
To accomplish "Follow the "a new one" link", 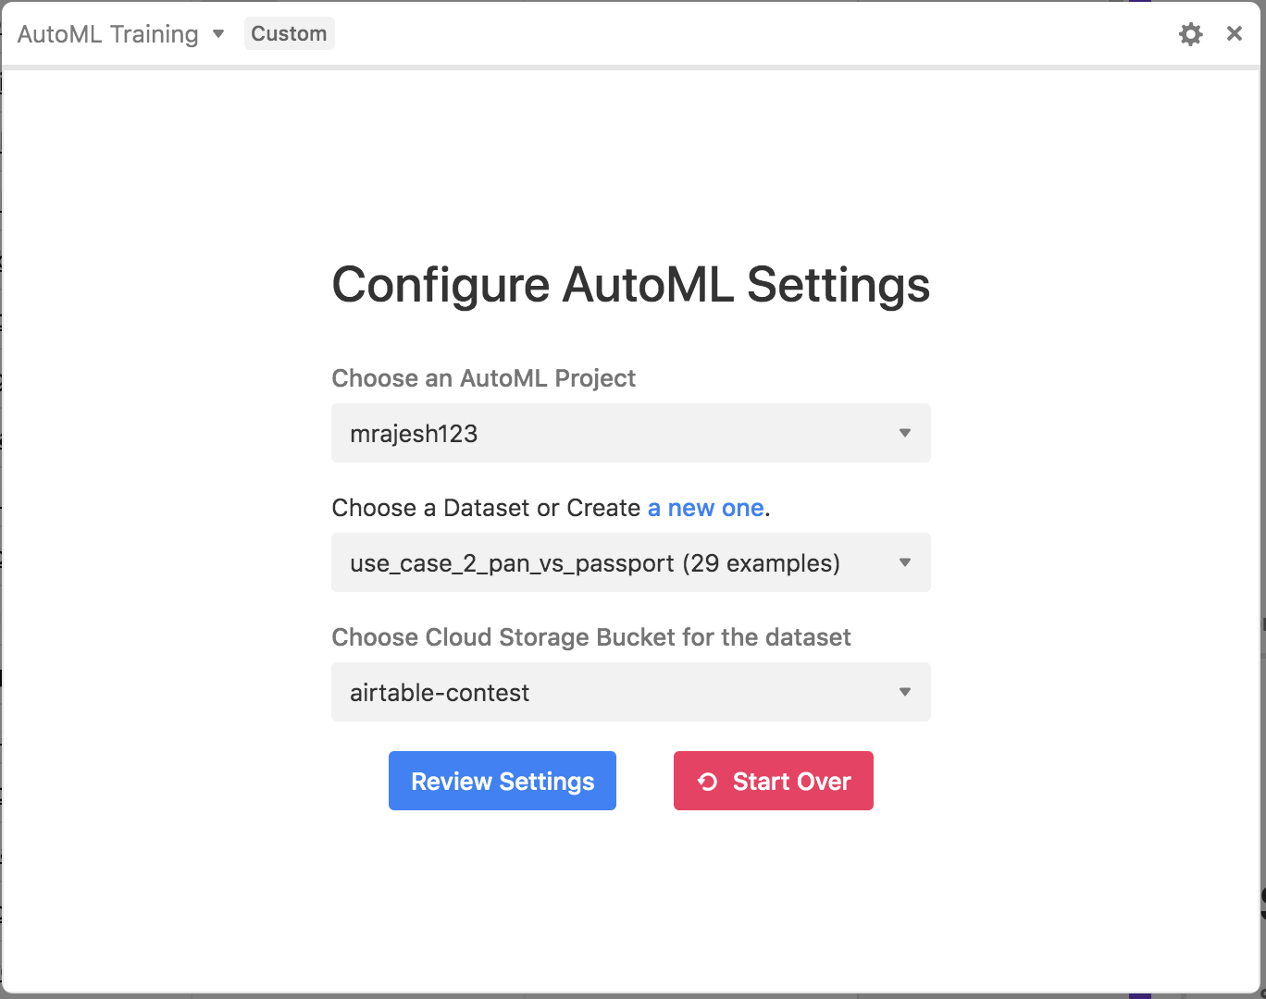I will [x=705, y=508].
